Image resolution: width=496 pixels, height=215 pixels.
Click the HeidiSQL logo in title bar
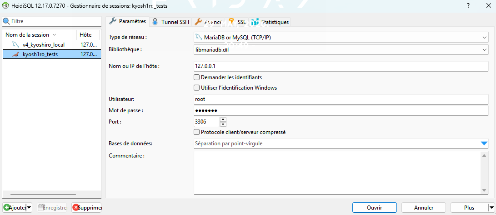pyautogui.click(x=5, y=6)
